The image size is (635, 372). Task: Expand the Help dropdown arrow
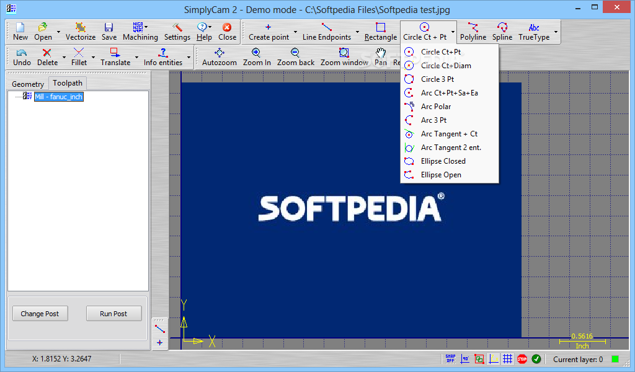pyautogui.click(x=210, y=27)
